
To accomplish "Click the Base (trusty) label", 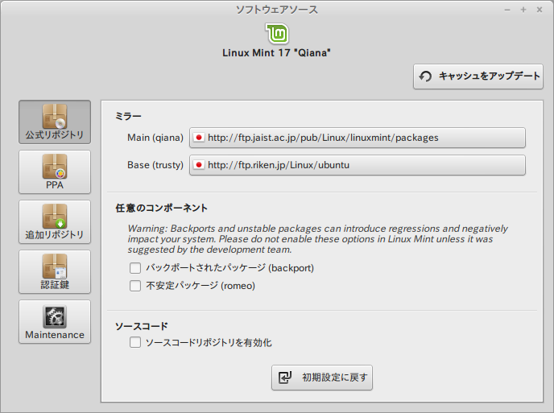I will coord(155,165).
